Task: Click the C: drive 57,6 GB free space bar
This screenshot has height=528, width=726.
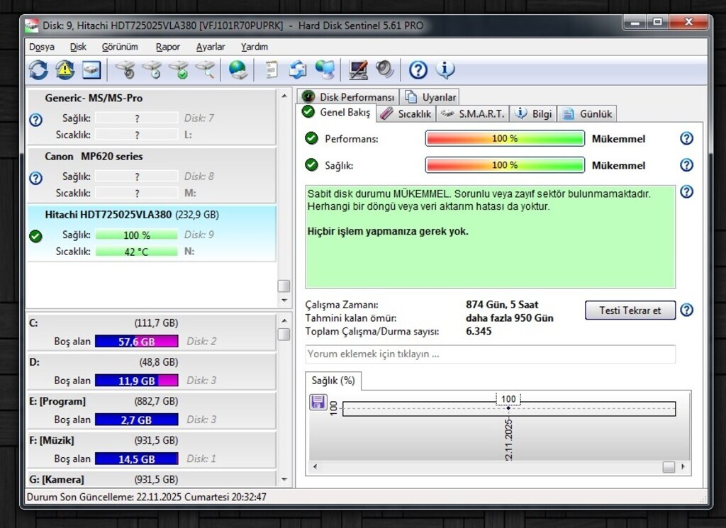Action: pyautogui.click(x=137, y=342)
